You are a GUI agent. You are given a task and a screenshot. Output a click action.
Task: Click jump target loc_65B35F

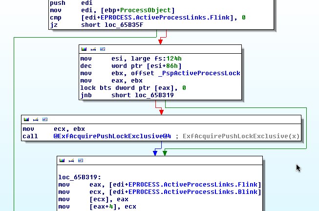pos(124,25)
